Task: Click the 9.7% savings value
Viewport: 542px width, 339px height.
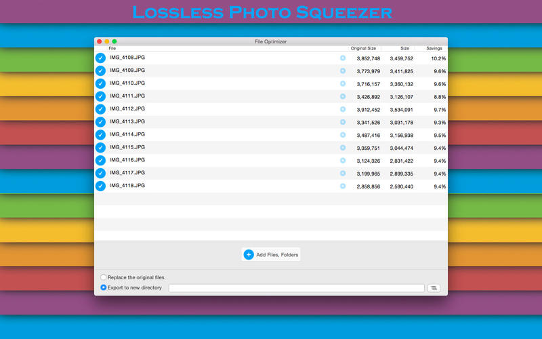Action: tap(440, 110)
